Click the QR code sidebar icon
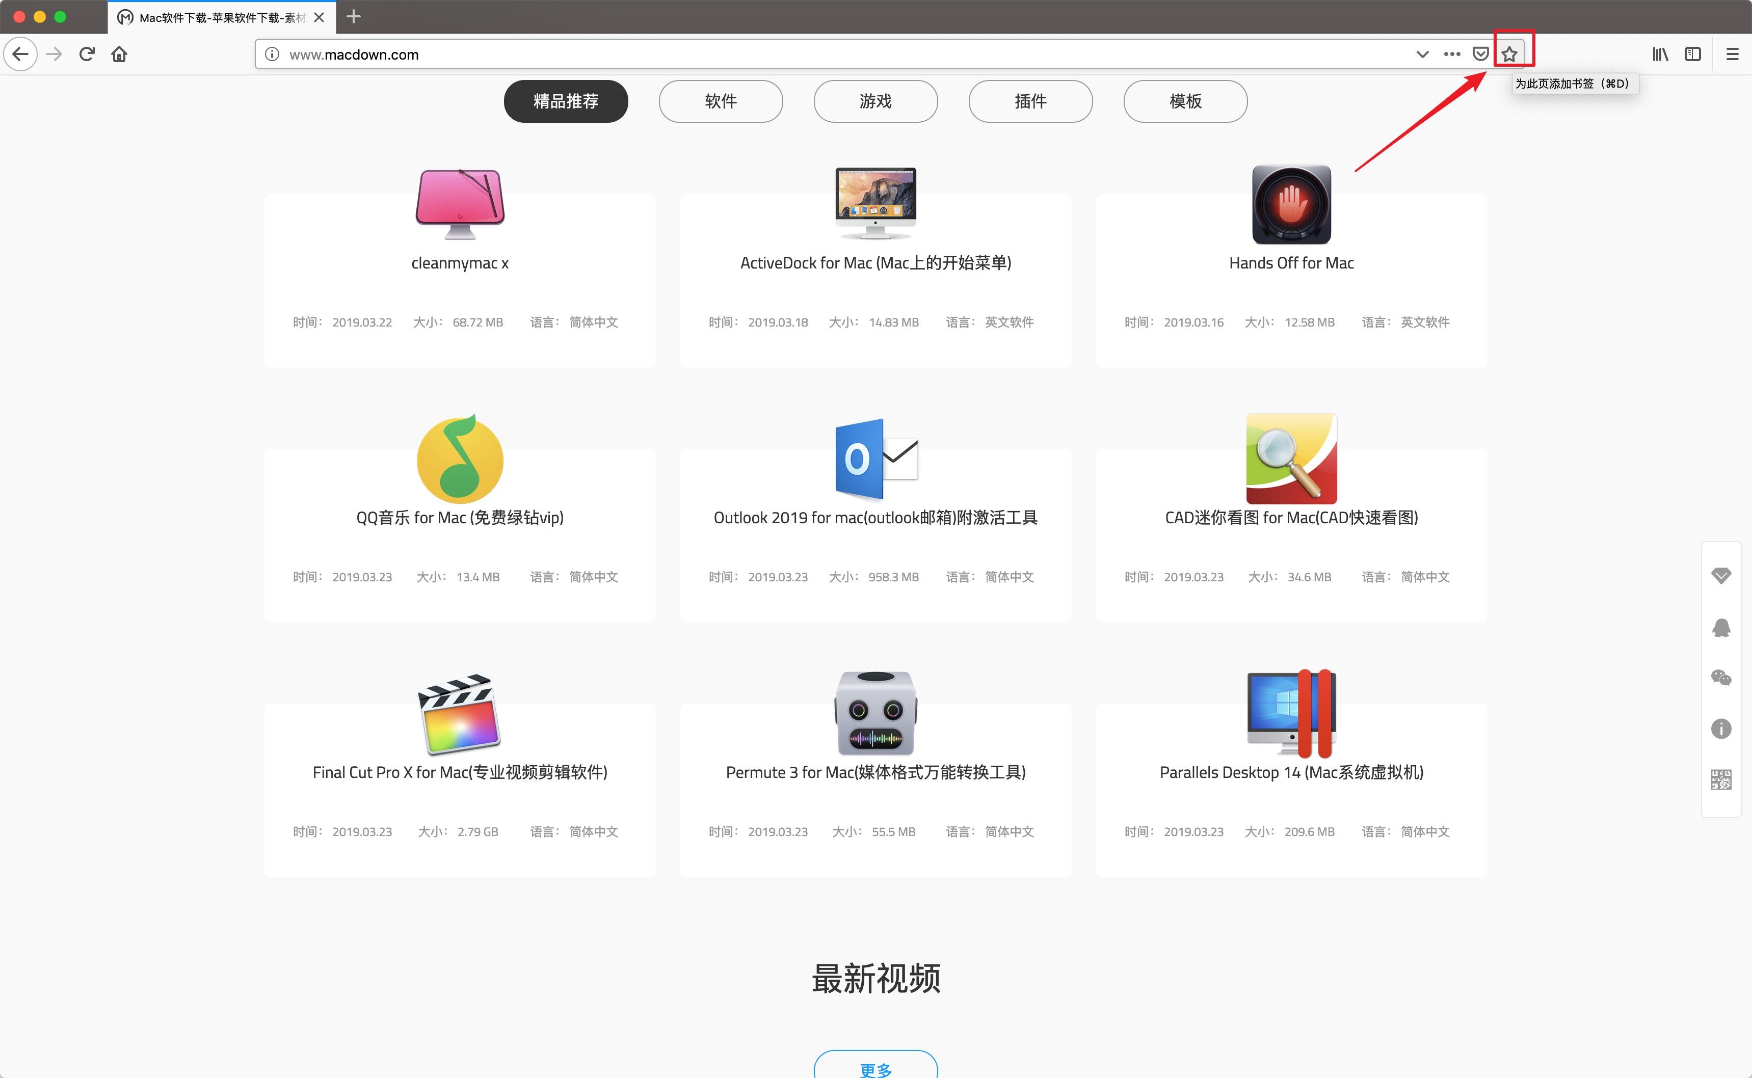The height and width of the screenshot is (1078, 1752). (1721, 780)
